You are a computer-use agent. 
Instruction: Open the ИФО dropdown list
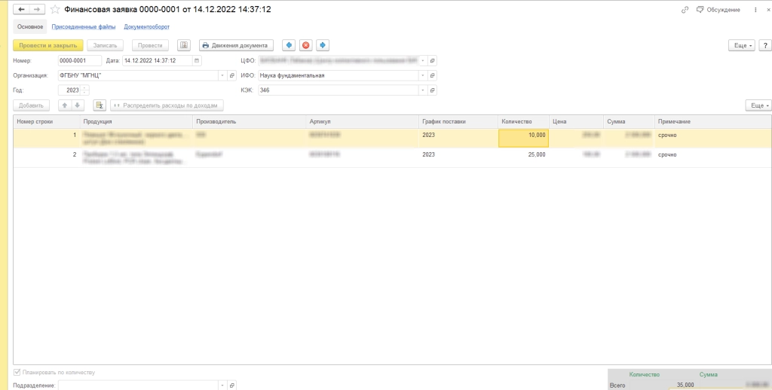[x=422, y=75]
